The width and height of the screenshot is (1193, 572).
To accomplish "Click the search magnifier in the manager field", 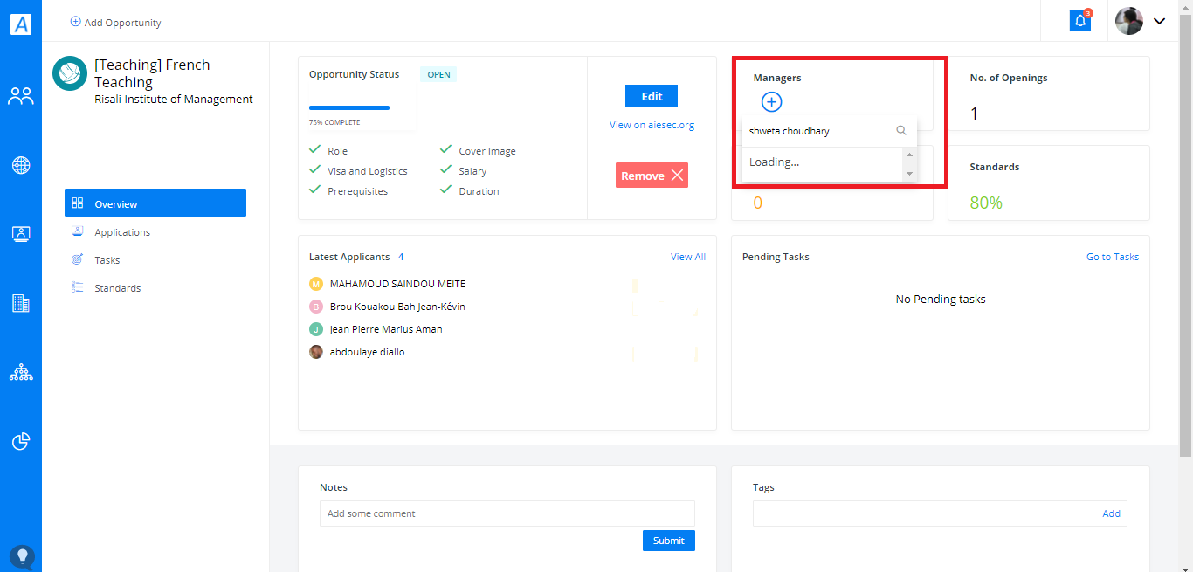I will [901, 131].
